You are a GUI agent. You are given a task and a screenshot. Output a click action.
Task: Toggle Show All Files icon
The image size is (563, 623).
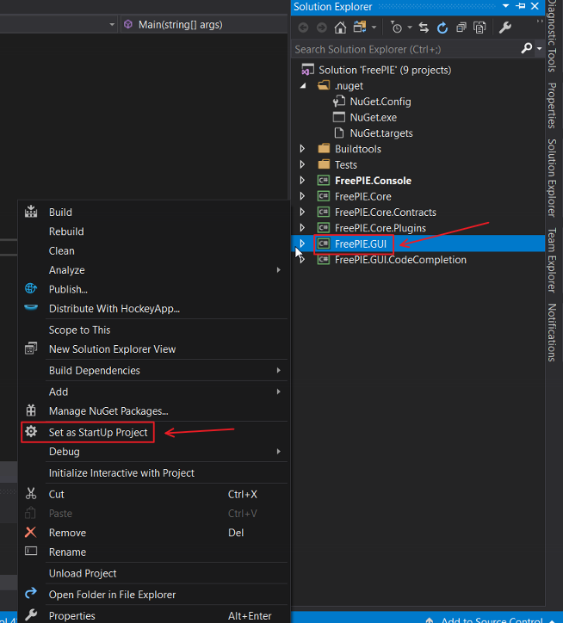pos(479,28)
